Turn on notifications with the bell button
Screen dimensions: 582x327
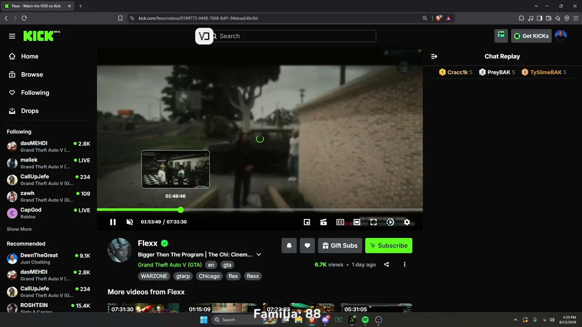(x=289, y=246)
